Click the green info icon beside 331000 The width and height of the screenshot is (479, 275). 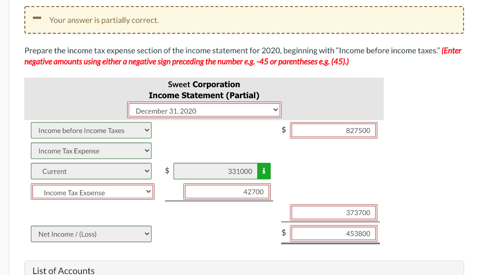pyautogui.click(x=263, y=171)
